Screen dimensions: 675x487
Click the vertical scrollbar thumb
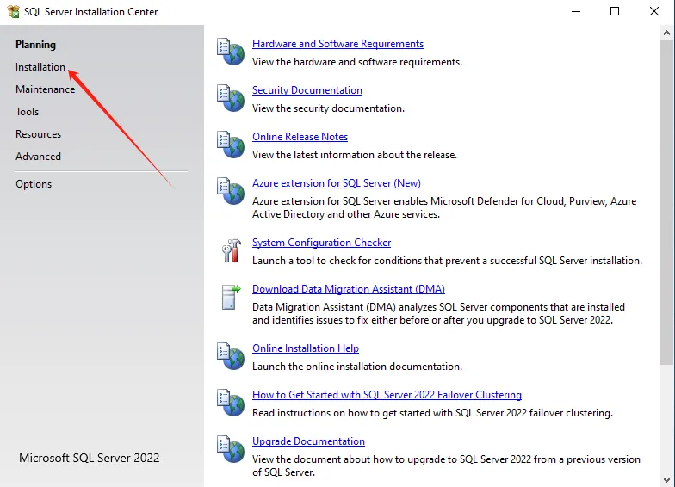(x=666, y=202)
